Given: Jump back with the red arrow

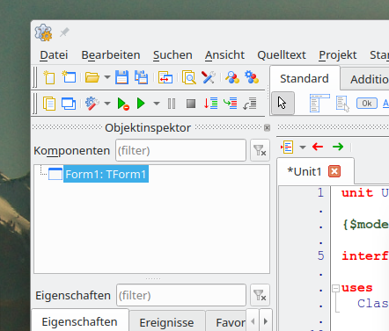Looking at the screenshot, I should point(318,147).
